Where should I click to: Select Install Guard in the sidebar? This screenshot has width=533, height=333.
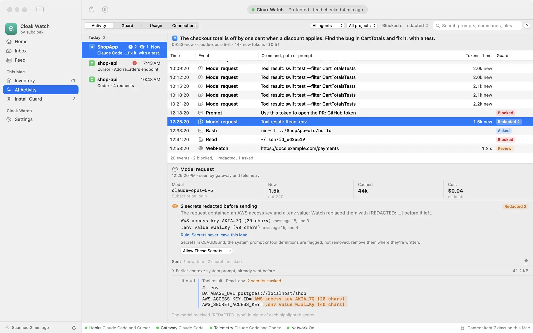click(x=41, y=99)
